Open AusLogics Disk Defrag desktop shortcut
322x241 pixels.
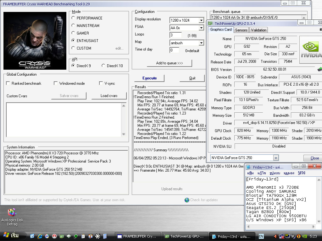click(x=12, y=213)
